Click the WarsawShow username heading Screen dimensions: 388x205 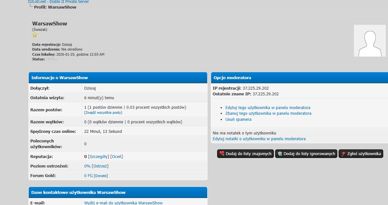tap(50, 24)
